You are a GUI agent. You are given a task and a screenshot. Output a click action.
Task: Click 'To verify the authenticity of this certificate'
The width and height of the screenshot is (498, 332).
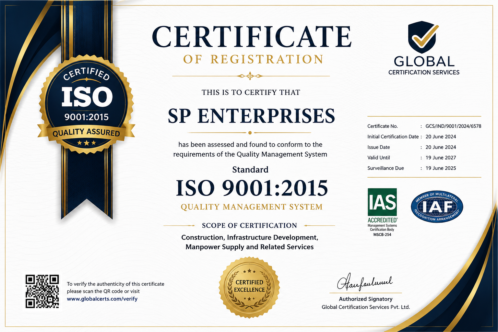pyautogui.click(x=115, y=284)
